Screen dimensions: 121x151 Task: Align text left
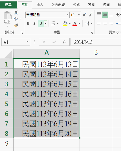(99, 23)
